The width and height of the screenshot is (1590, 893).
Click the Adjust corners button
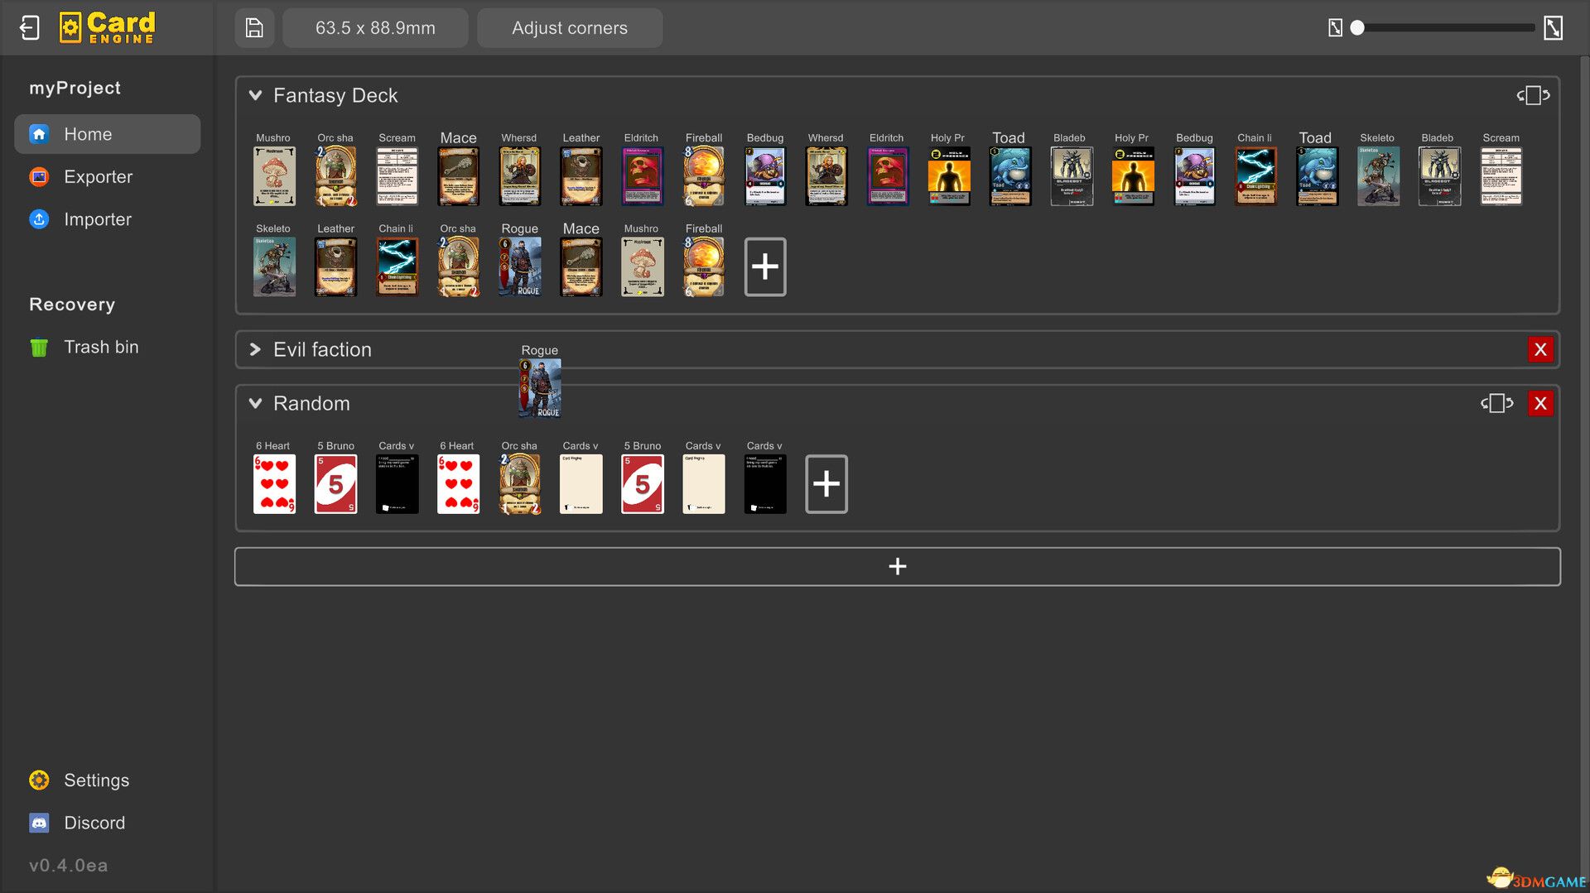coord(570,28)
